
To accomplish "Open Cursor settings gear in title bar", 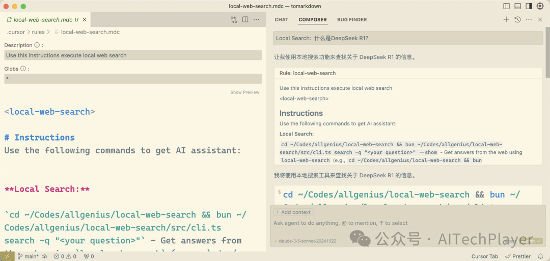I will coord(540,6).
